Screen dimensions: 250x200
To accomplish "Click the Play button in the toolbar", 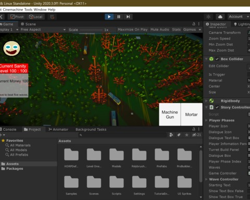I will coord(109,17).
